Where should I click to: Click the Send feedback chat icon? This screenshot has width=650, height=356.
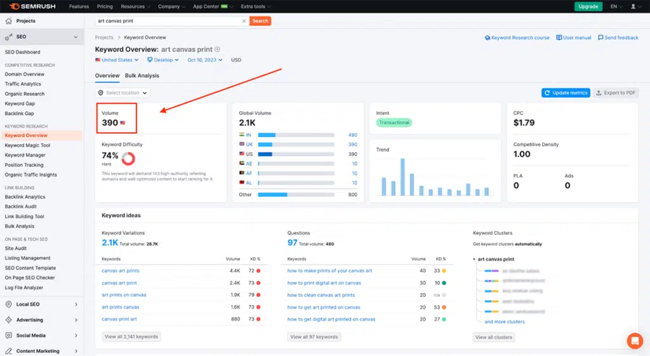pos(600,37)
